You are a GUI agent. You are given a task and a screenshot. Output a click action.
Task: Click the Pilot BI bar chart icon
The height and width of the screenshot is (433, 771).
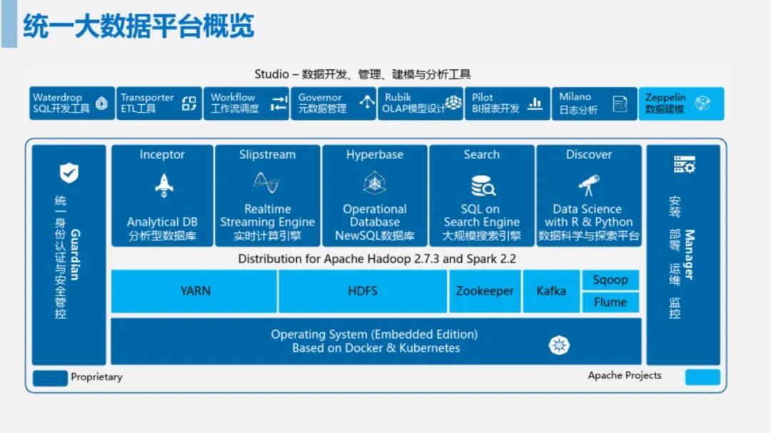(x=535, y=103)
